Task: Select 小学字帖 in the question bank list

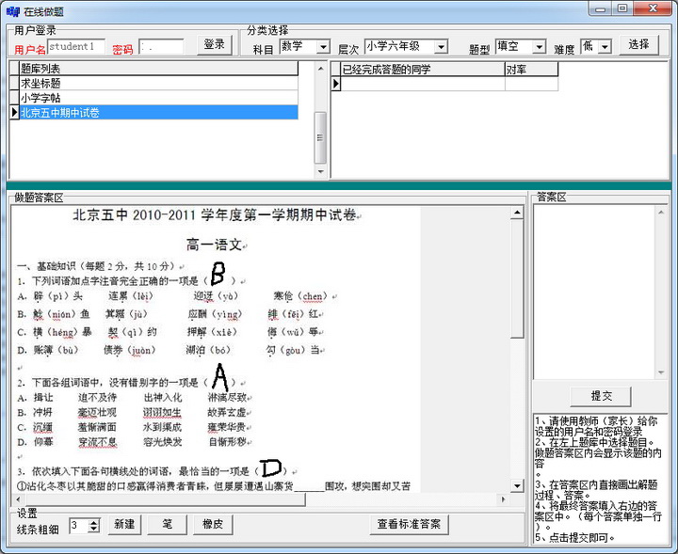Action: 159,98
